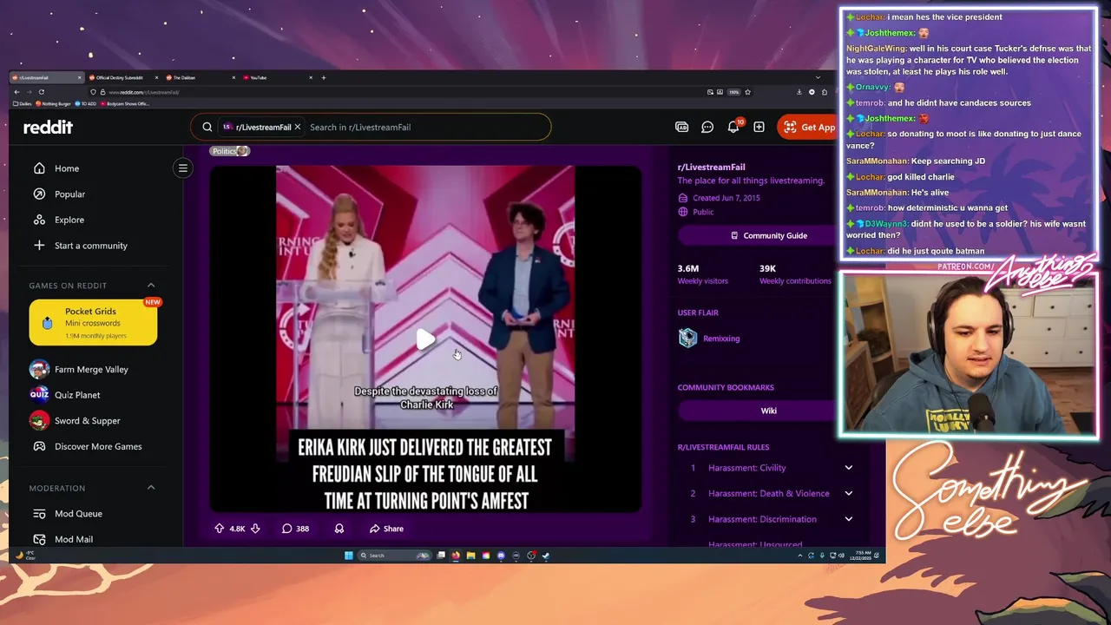This screenshot has width=1111, height=625.
Task: Open the taskbar clock and date
Action: pyautogui.click(x=861, y=556)
